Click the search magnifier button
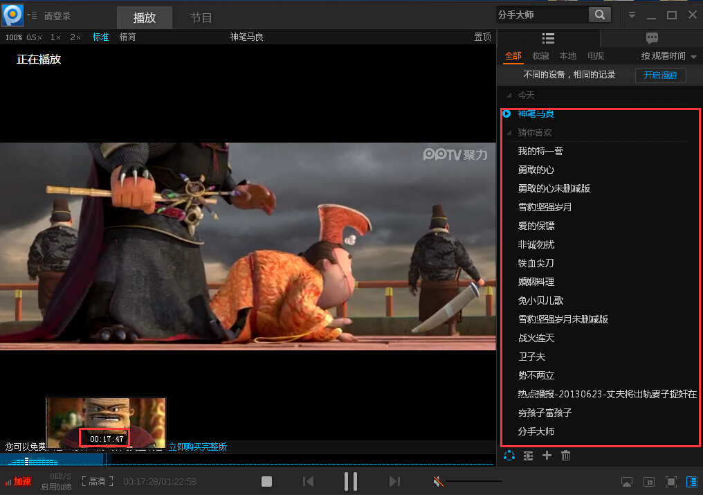 (x=600, y=15)
